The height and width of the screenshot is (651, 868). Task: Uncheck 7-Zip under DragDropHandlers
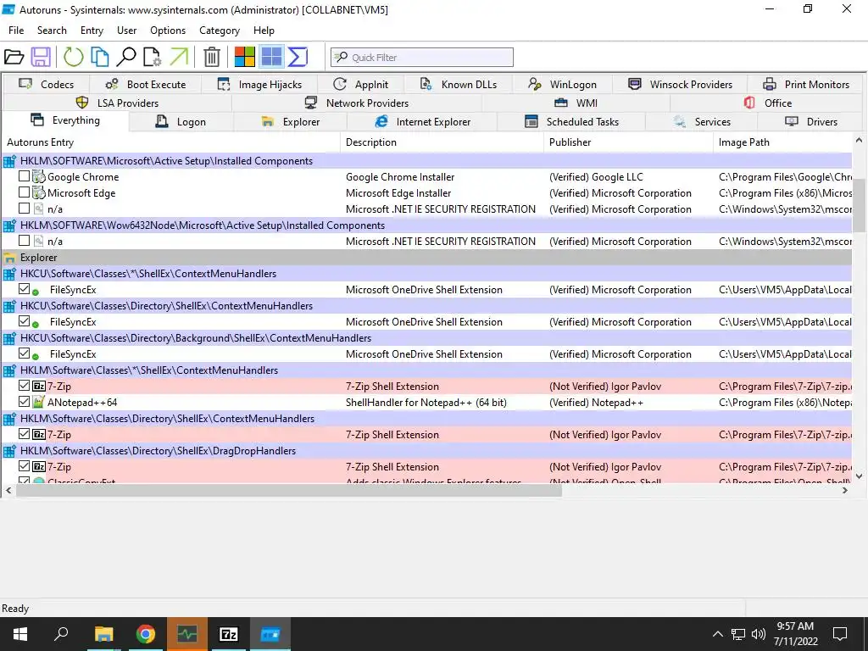point(24,466)
